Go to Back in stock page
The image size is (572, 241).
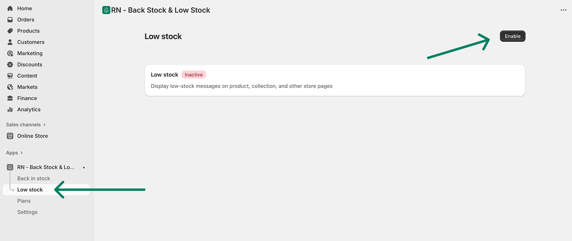tap(34, 178)
